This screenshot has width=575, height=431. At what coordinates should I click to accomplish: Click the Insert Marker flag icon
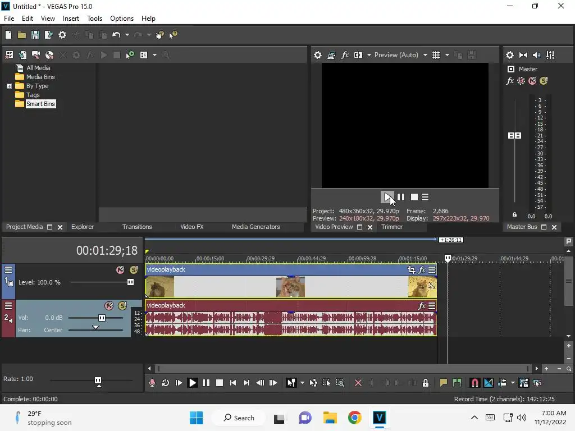(x=444, y=383)
